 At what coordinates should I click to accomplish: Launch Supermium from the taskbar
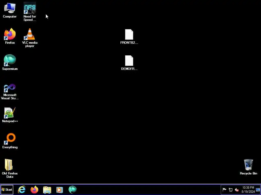click(73, 189)
